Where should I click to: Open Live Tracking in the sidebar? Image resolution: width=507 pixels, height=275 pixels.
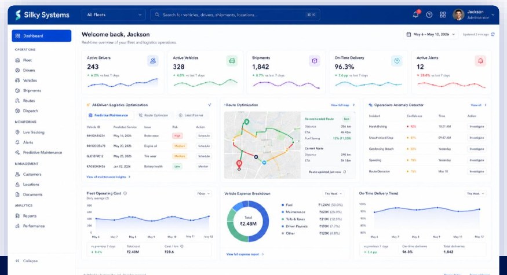click(x=34, y=132)
